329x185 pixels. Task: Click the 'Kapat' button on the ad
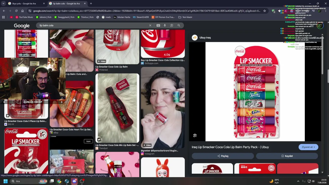click(88, 141)
